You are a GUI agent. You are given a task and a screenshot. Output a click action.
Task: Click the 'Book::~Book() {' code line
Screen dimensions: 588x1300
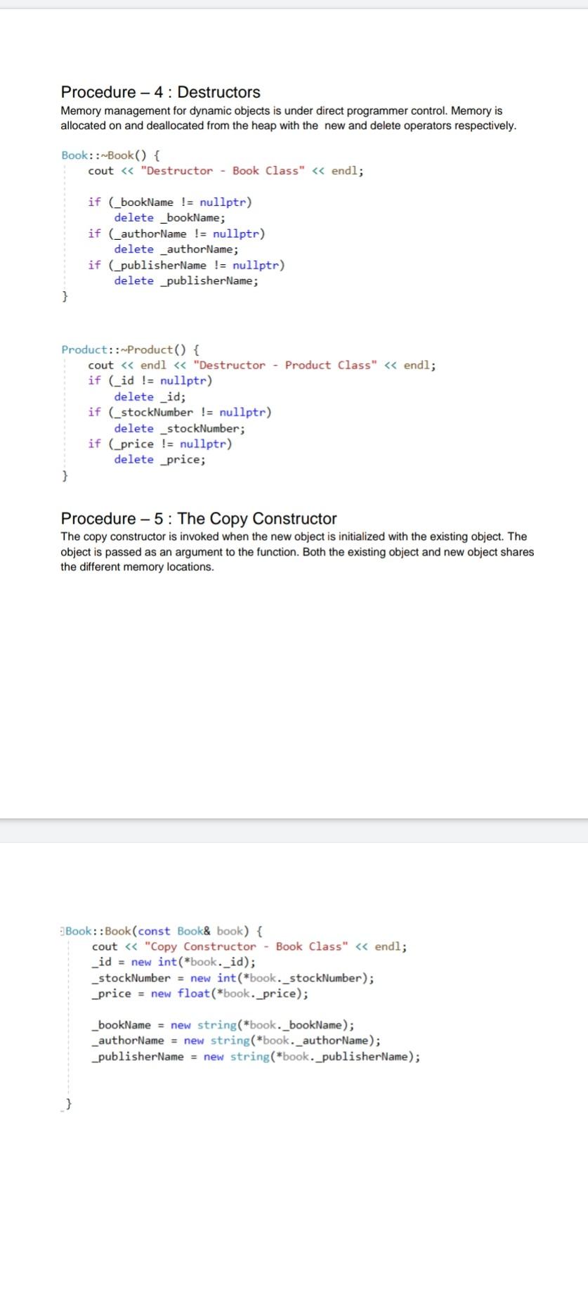point(111,155)
